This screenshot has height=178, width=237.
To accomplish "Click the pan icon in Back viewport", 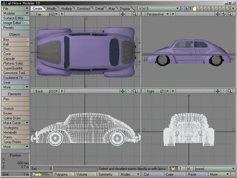I will point(123,91).
